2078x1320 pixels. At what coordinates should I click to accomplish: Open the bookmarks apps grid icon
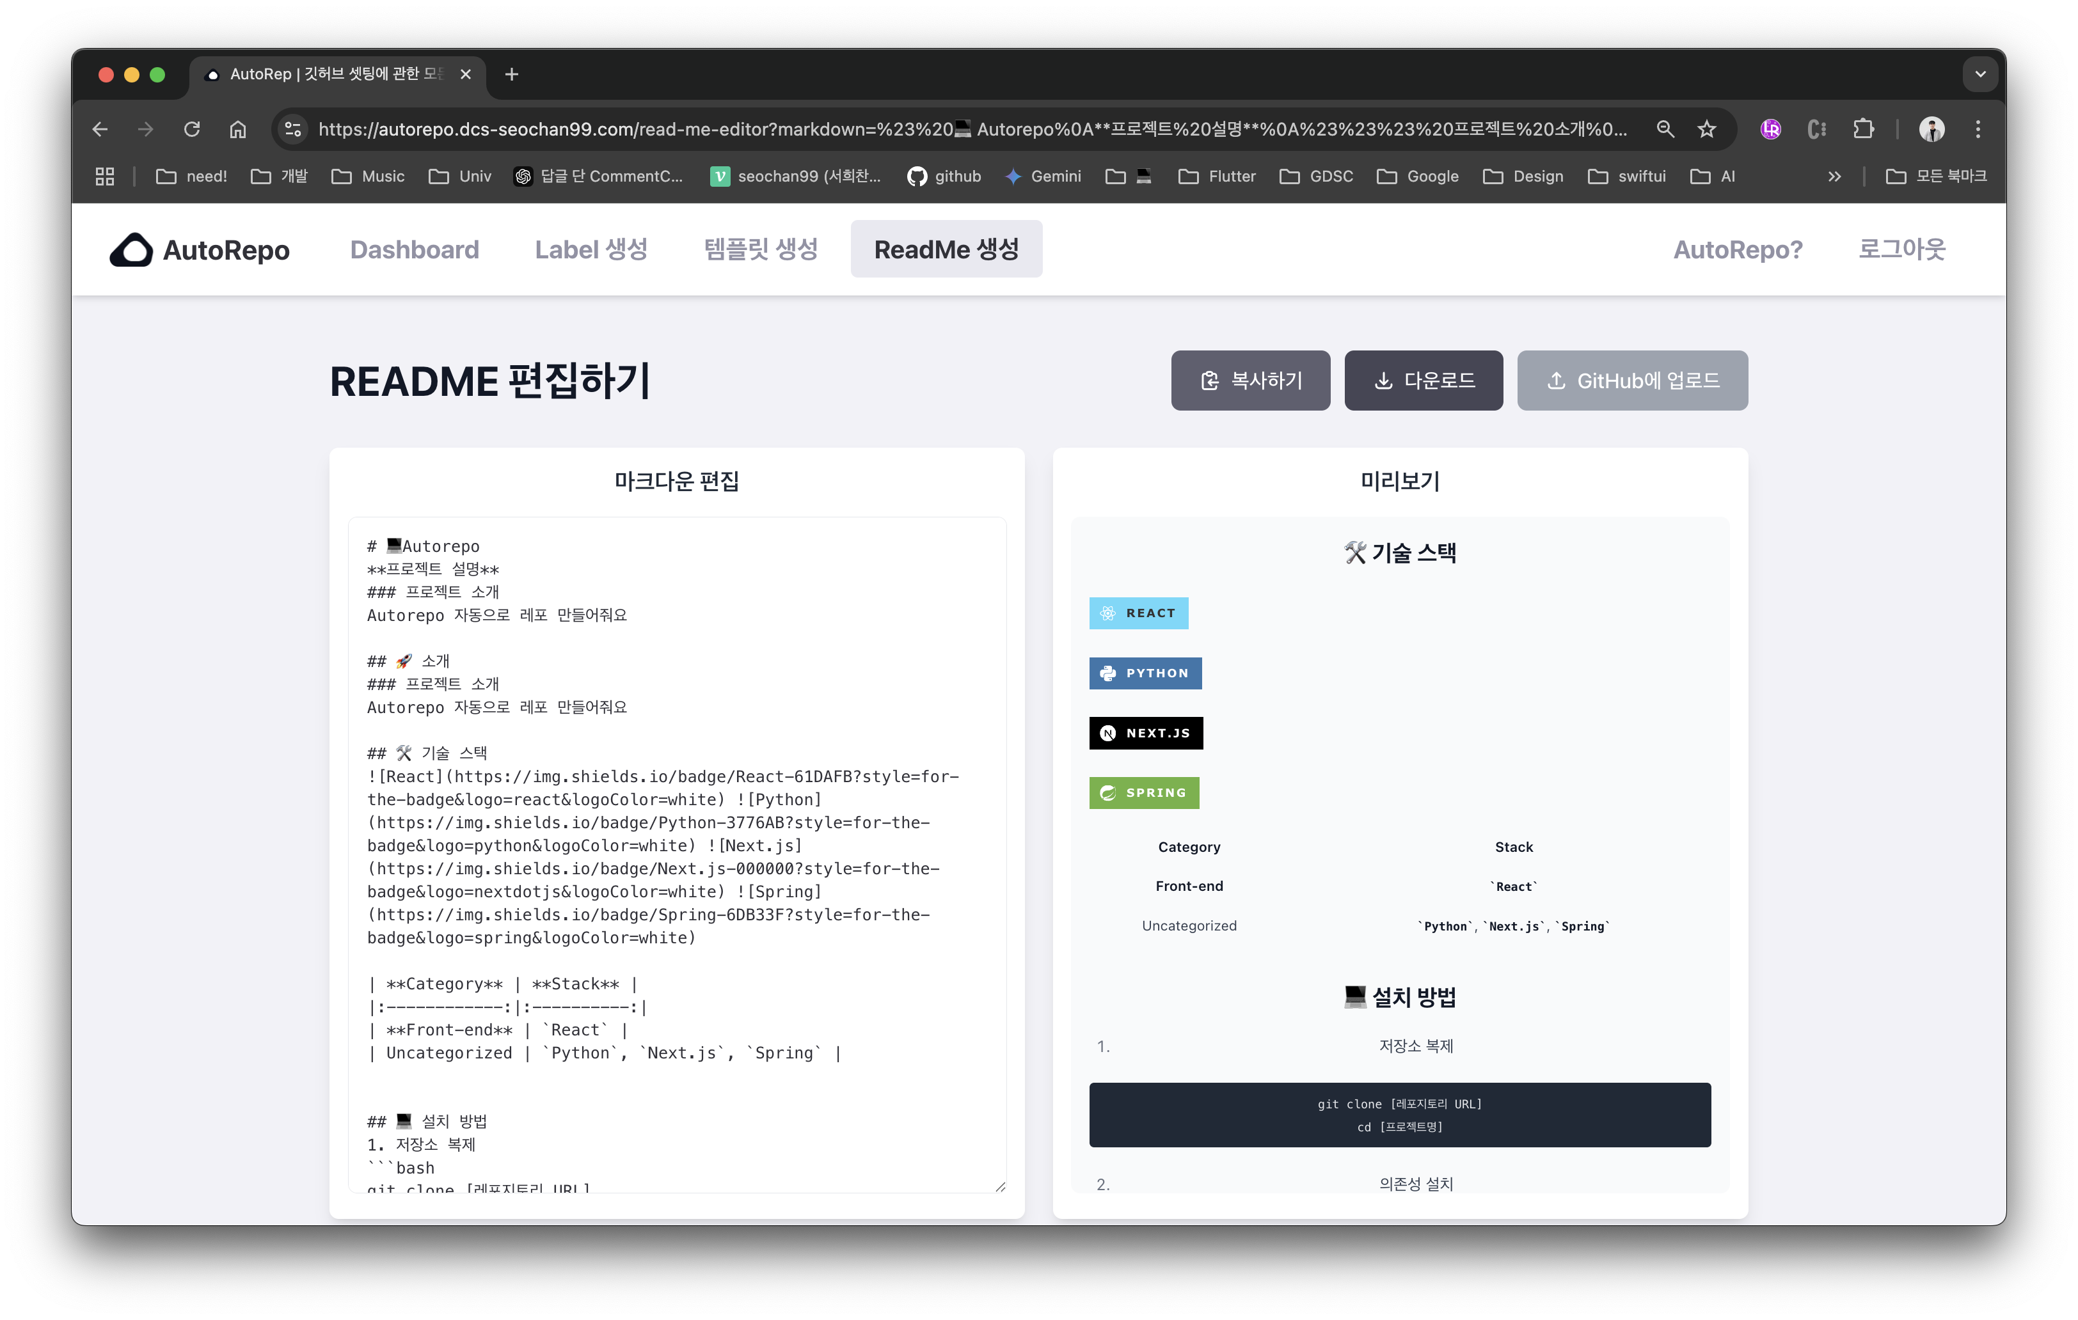click(x=104, y=176)
